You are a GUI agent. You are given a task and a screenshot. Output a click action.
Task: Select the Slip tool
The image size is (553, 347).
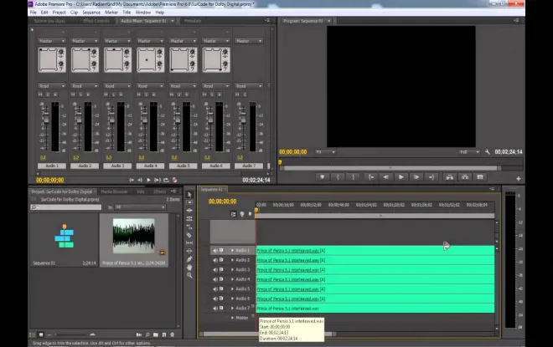[x=189, y=242]
